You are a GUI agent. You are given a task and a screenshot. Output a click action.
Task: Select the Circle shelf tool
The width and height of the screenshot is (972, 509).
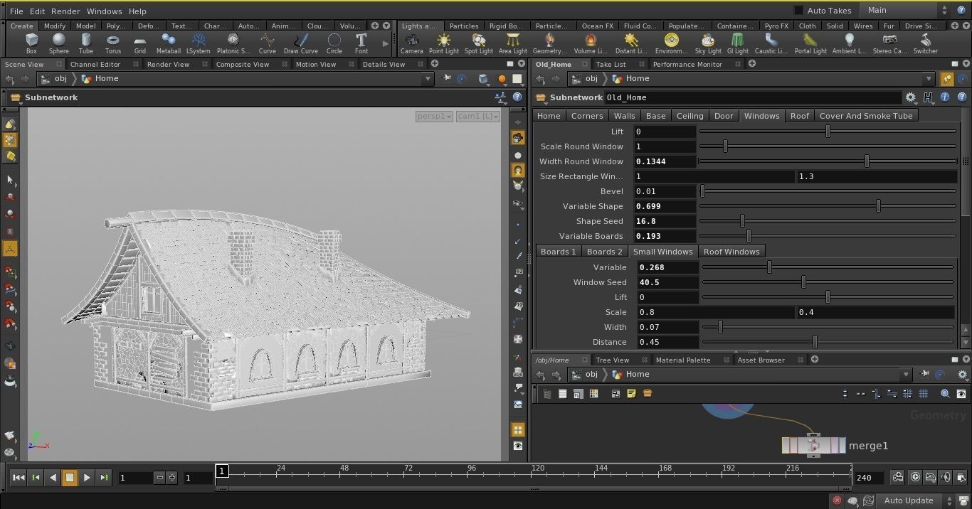click(334, 43)
